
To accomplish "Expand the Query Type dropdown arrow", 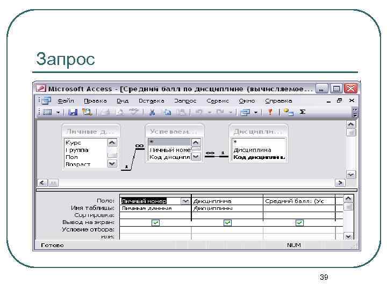I will (x=256, y=113).
